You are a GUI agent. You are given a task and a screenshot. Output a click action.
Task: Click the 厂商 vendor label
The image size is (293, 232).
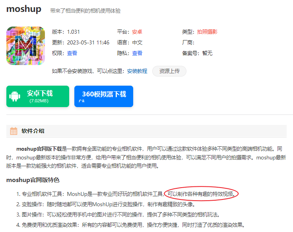[188, 43]
